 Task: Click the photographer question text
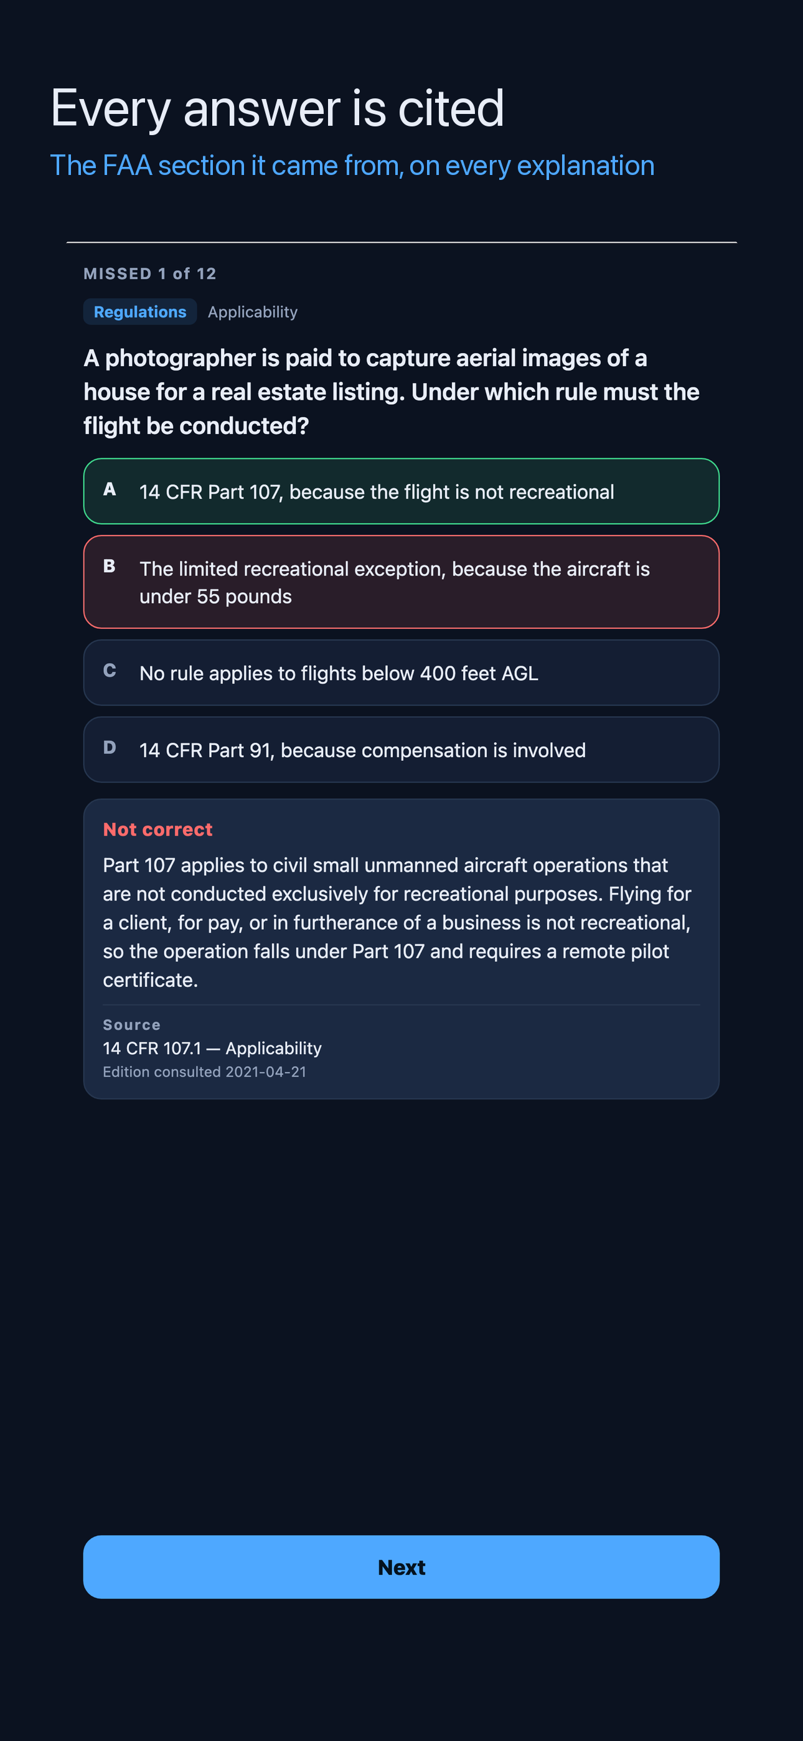[x=392, y=392]
